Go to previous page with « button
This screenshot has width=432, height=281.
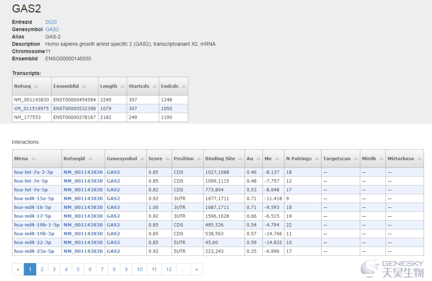tap(18, 269)
